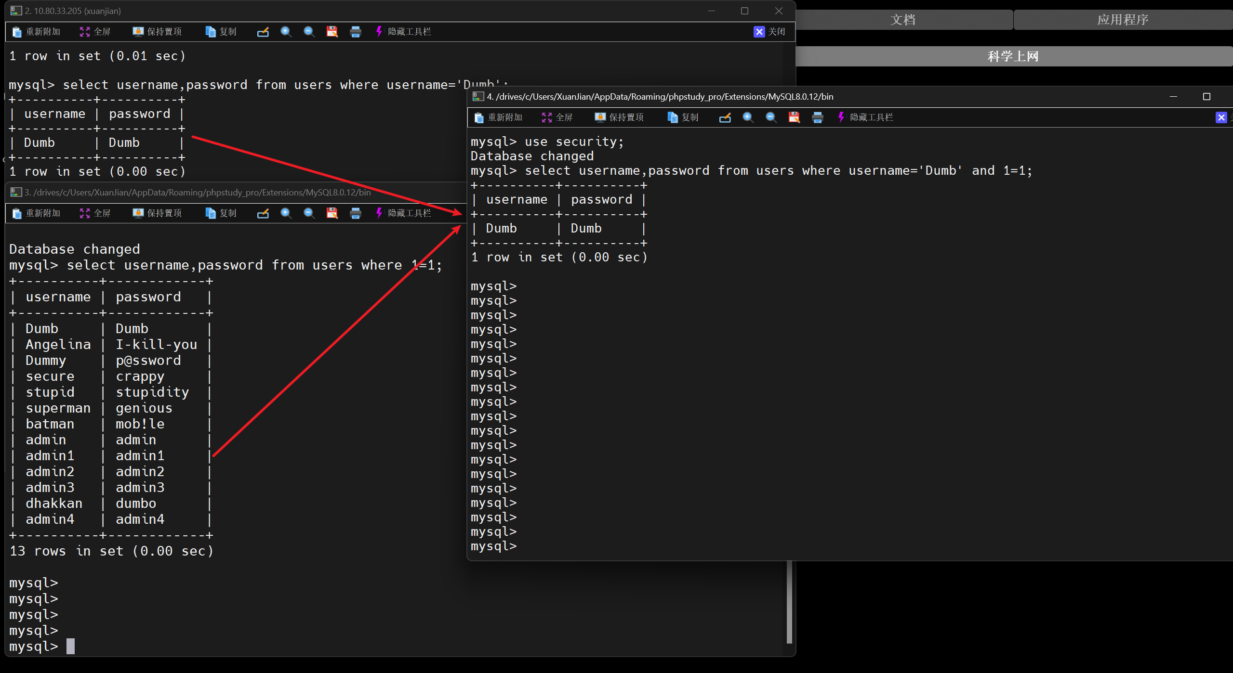Open the 文档 tab at top right

903,20
